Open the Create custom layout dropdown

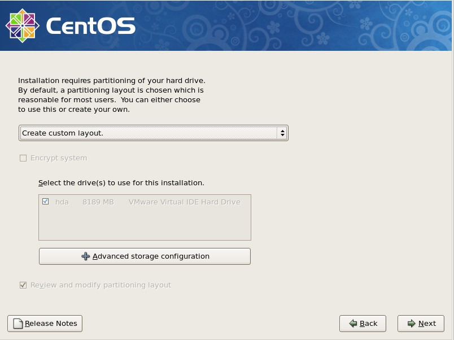[152, 133]
